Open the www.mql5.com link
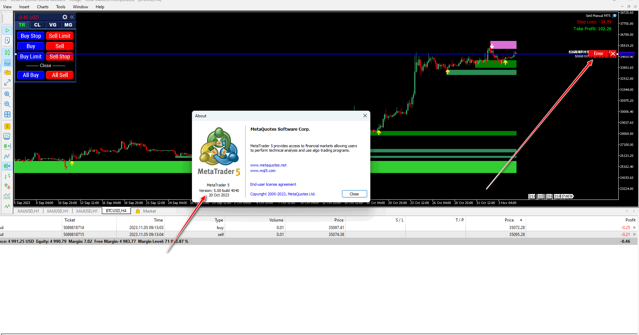Image resolution: width=639 pixels, height=335 pixels. (x=263, y=171)
